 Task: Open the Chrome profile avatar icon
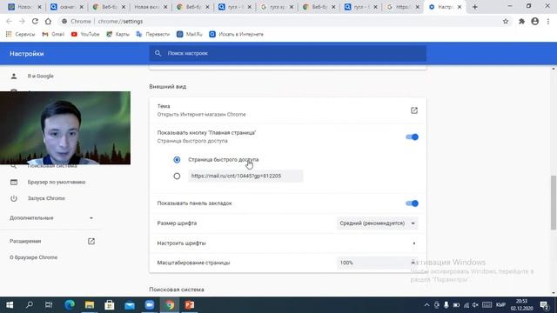coord(535,21)
